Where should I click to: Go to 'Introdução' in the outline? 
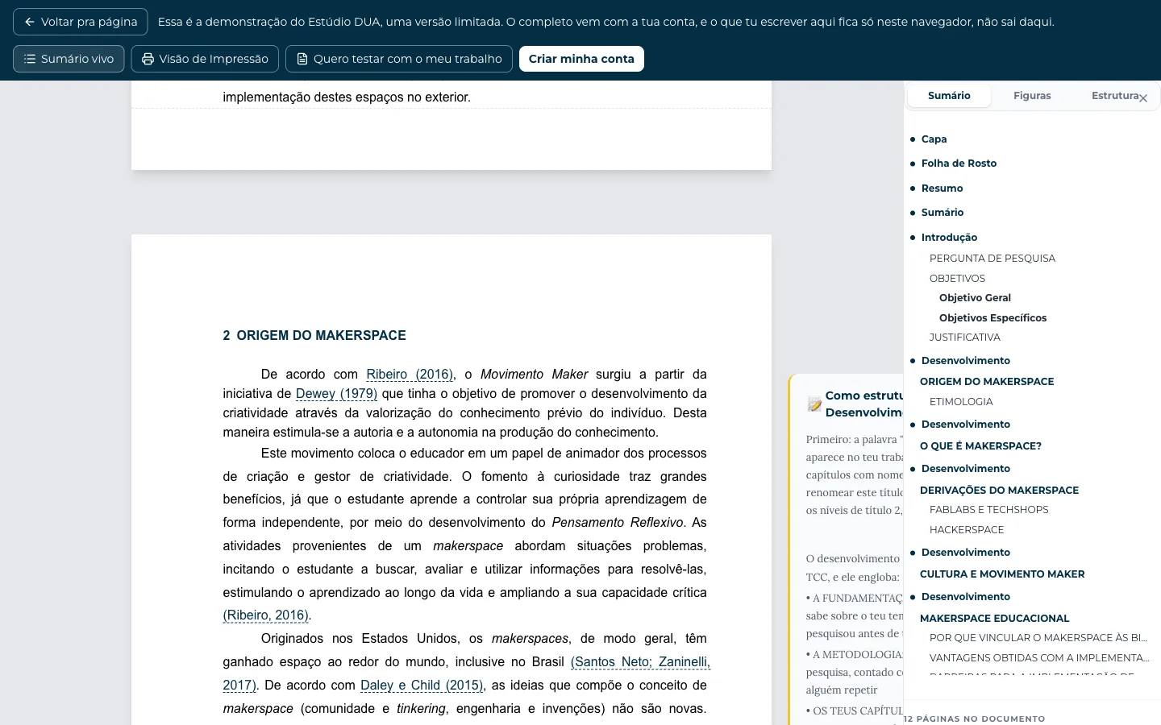point(949,238)
